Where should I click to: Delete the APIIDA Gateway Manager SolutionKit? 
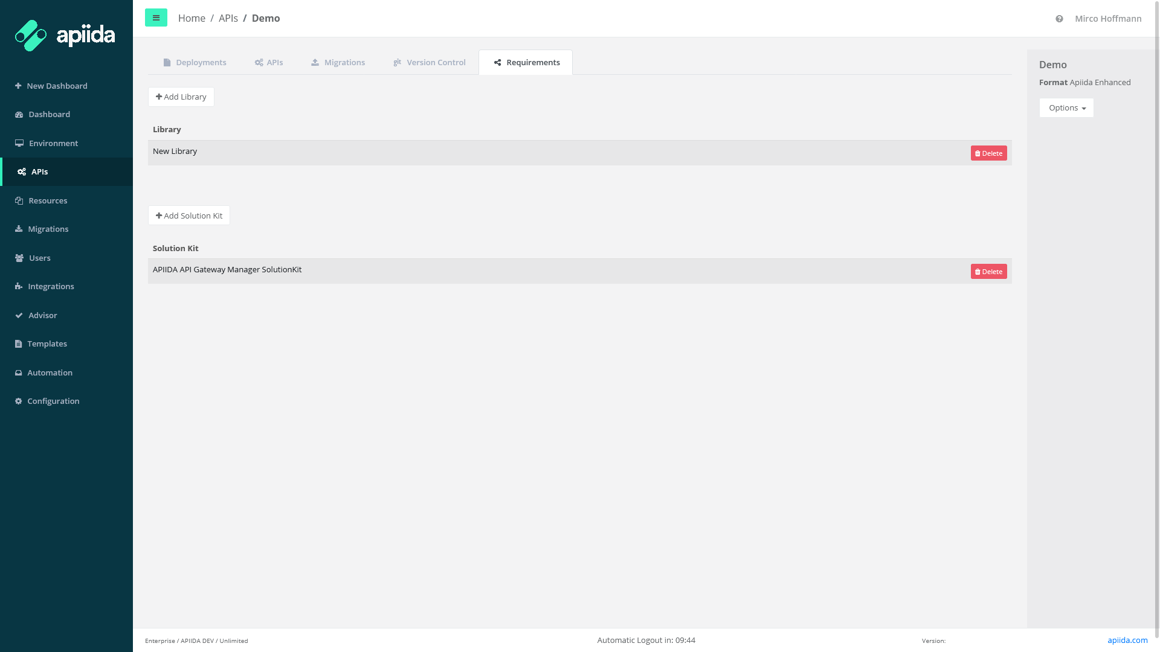click(x=988, y=272)
